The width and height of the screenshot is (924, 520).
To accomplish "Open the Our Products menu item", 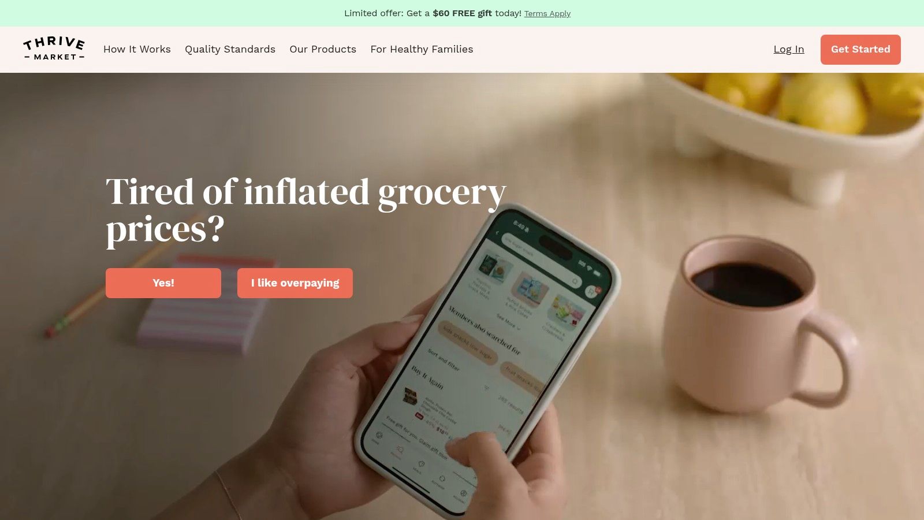I will click(323, 49).
